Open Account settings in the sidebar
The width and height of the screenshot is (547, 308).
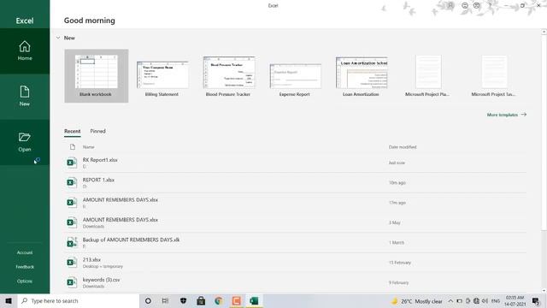25,252
